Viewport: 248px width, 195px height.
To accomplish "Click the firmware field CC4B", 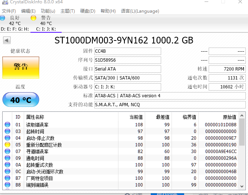I will [x=128, y=51].
